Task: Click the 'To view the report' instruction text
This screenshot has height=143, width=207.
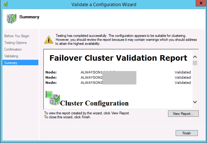Action: coord(87,113)
